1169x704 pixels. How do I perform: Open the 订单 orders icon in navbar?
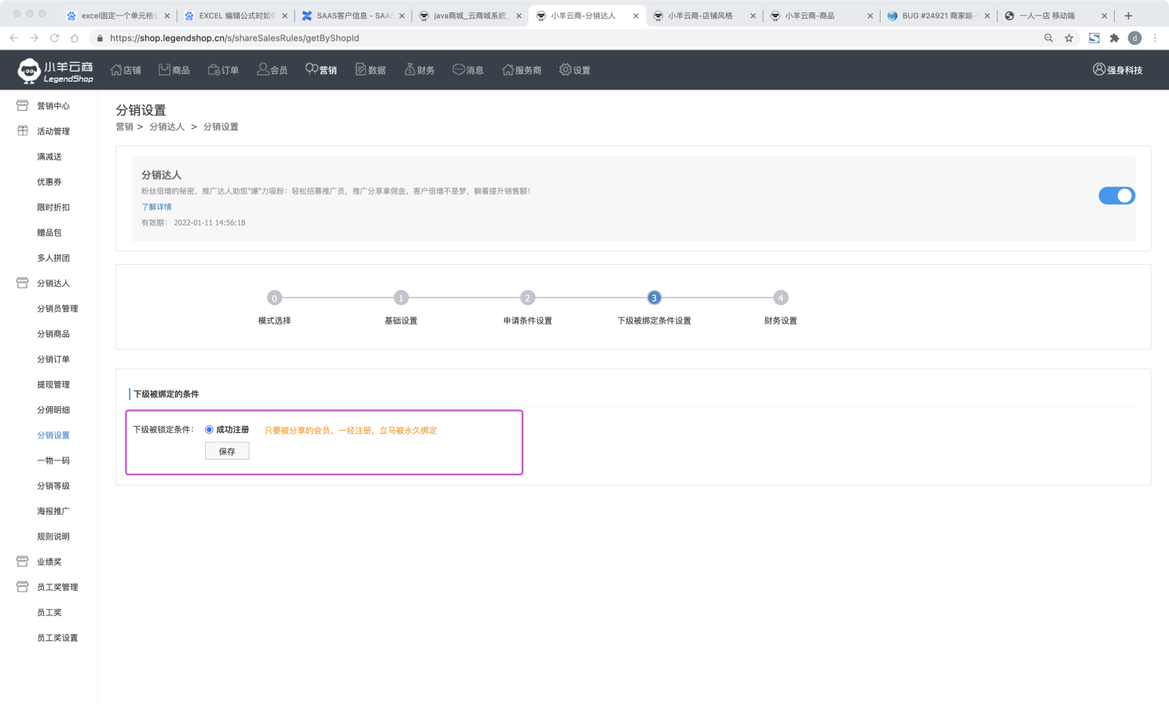[214, 70]
